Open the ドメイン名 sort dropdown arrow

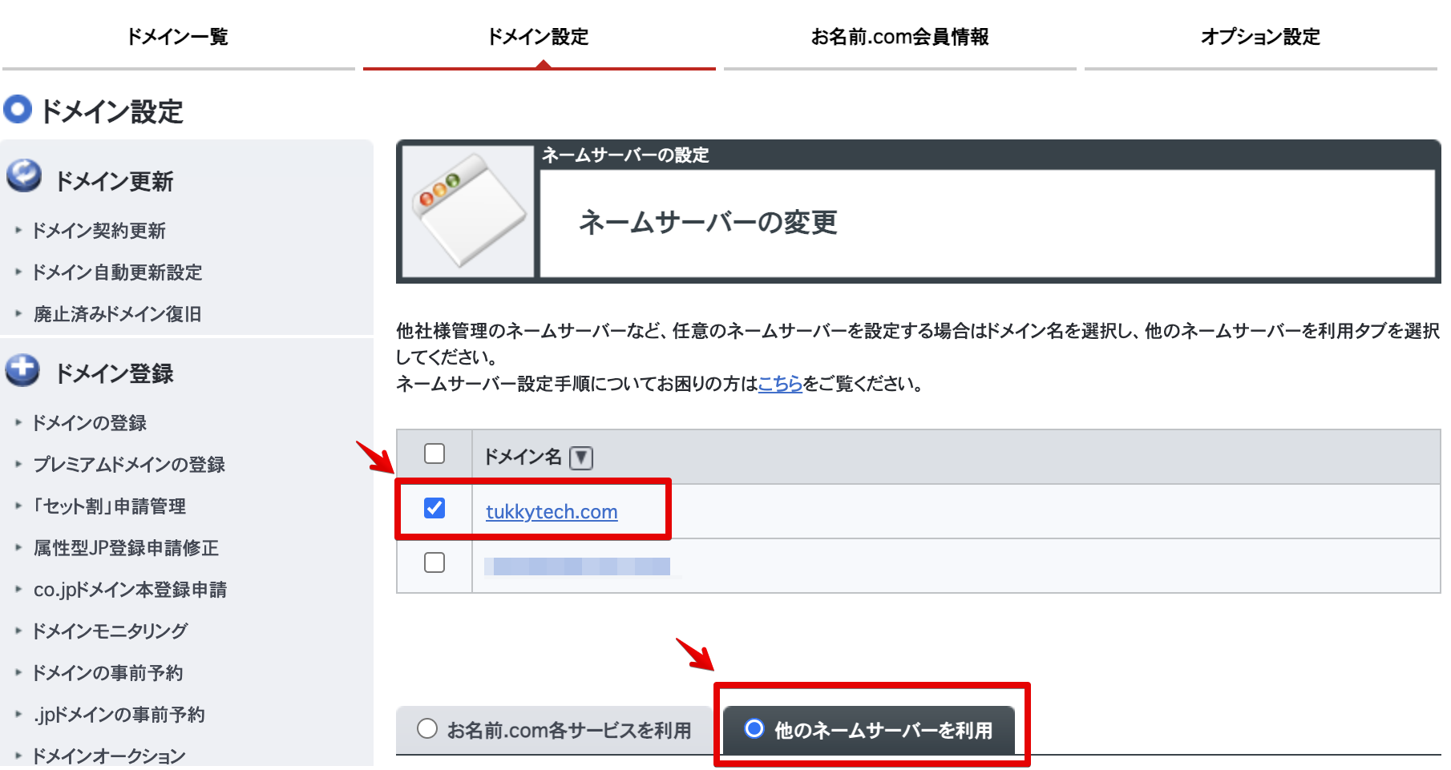(581, 458)
